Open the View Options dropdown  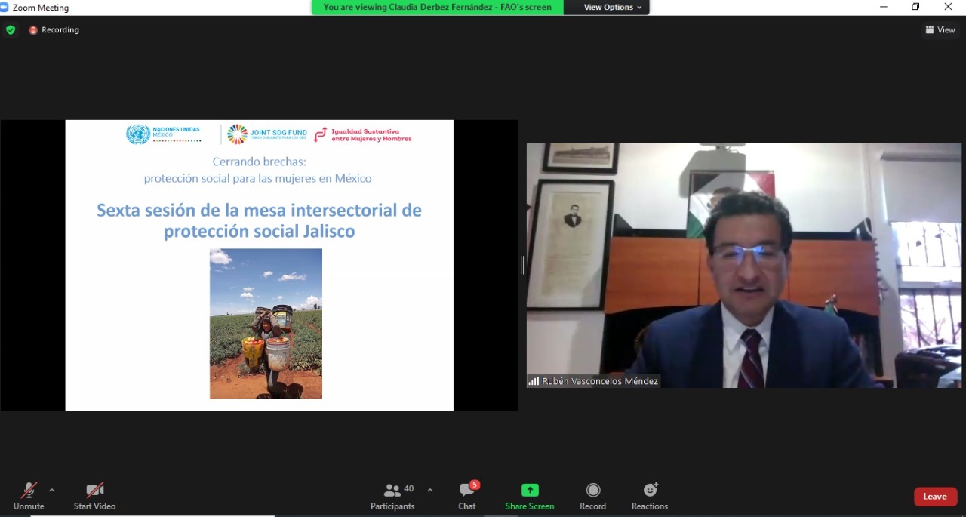(x=613, y=8)
